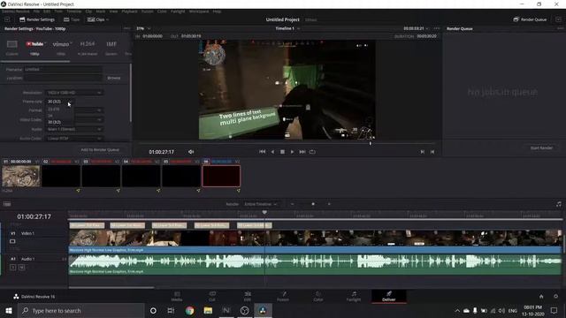Play reverse in the viewer
The image size is (566, 318).
(x=272, y=152)
